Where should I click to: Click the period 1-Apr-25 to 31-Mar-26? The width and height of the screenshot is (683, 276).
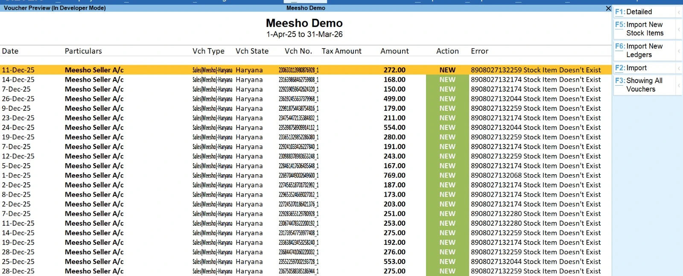pos(304,34)
